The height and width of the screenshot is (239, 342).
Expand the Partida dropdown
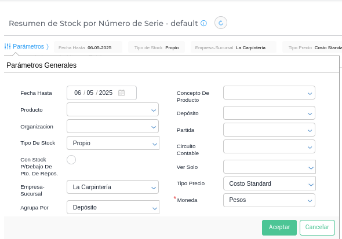(x=269, y=130)
